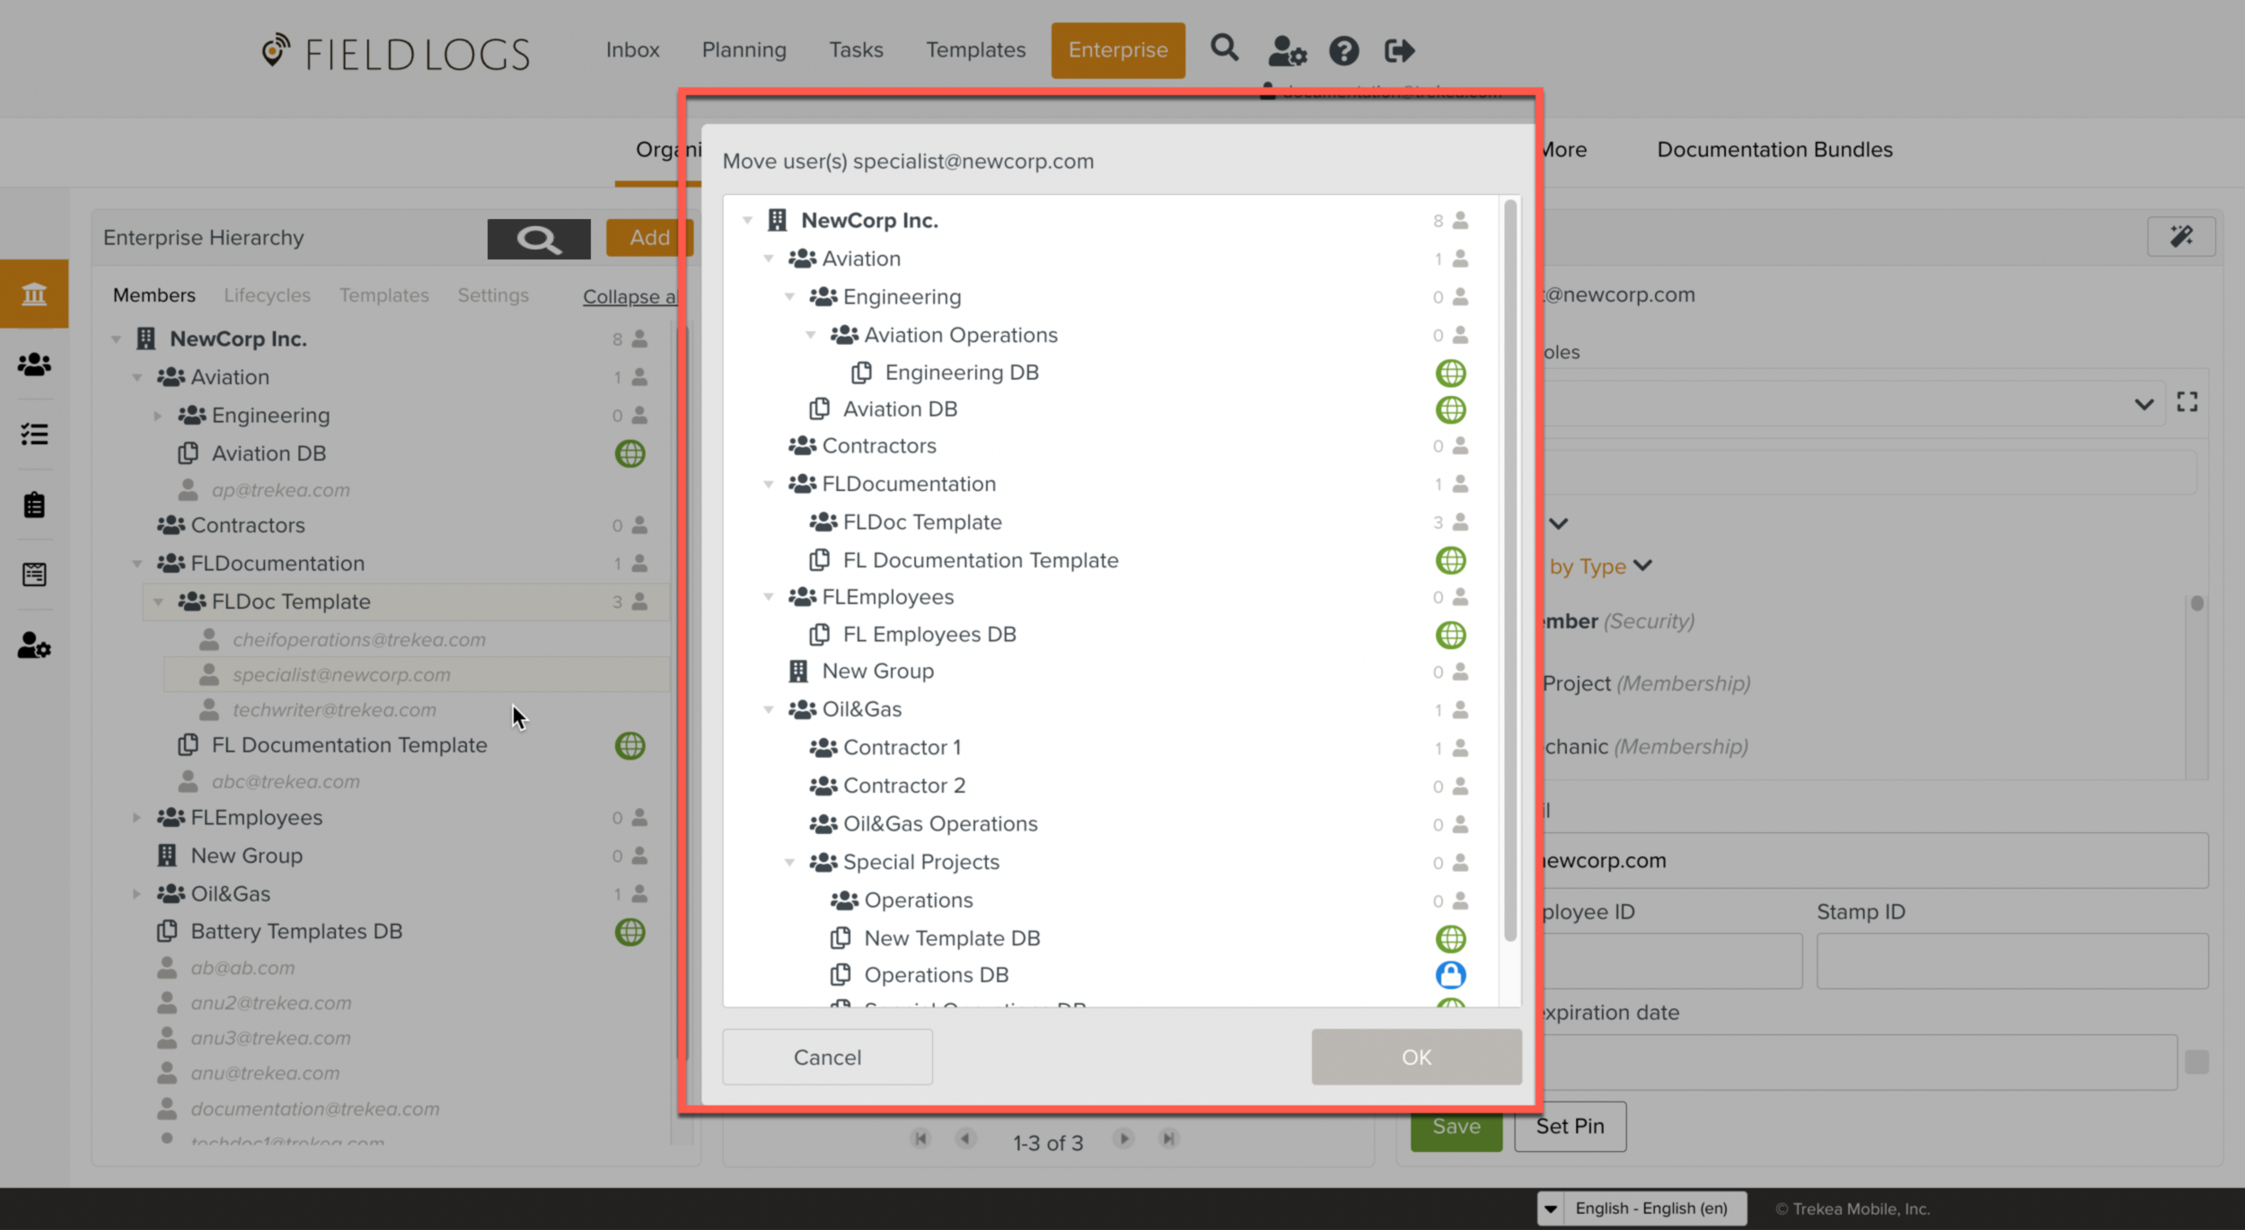Click the logout arrow icon
Viewport: 2245px width, 1230px height.
(1399, 51)
